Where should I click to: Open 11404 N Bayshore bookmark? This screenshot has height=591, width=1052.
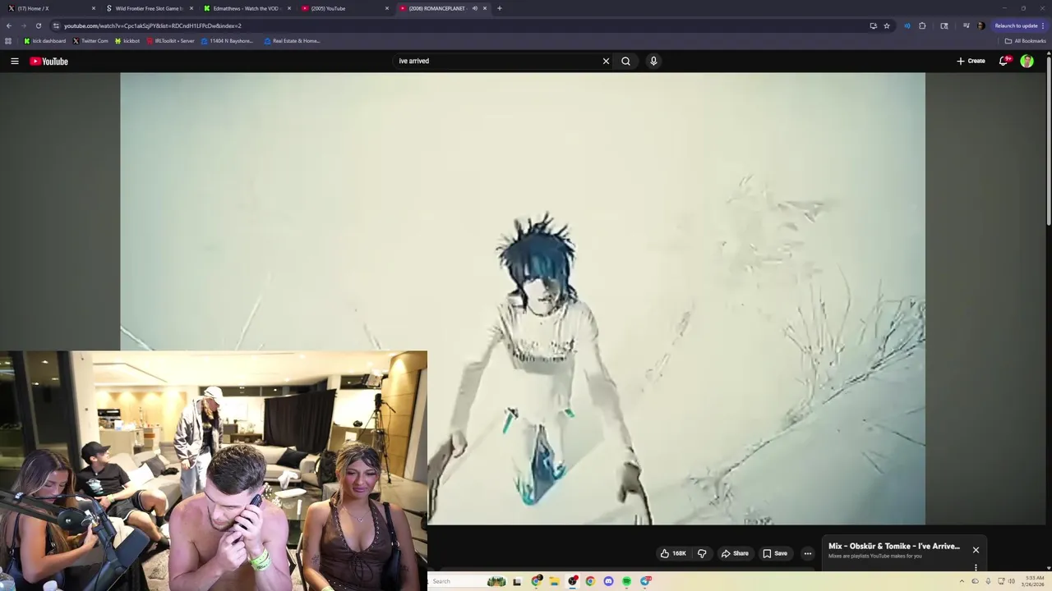pos(228,40)
